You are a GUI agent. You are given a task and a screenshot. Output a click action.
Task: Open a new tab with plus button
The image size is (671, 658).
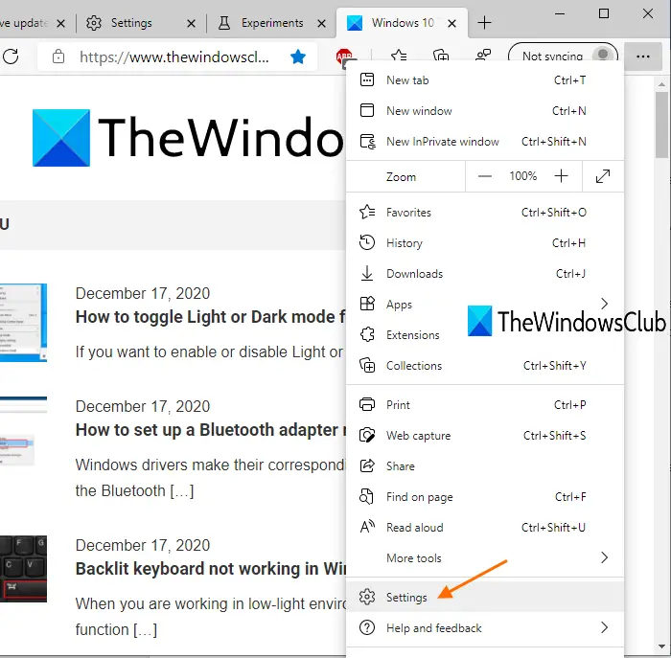(x=484, y=23)
